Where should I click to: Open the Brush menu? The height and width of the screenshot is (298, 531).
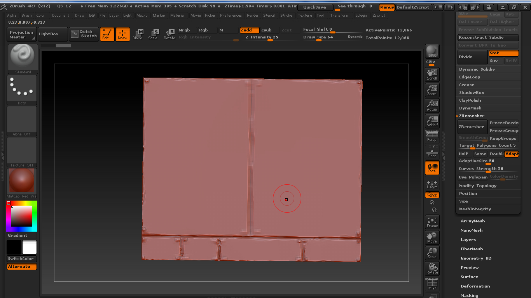(26, 16)
